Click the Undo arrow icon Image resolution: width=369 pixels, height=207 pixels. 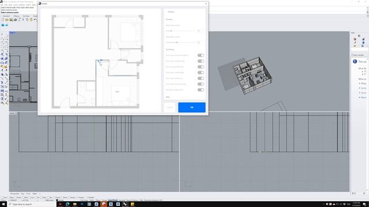coord(35,20)
